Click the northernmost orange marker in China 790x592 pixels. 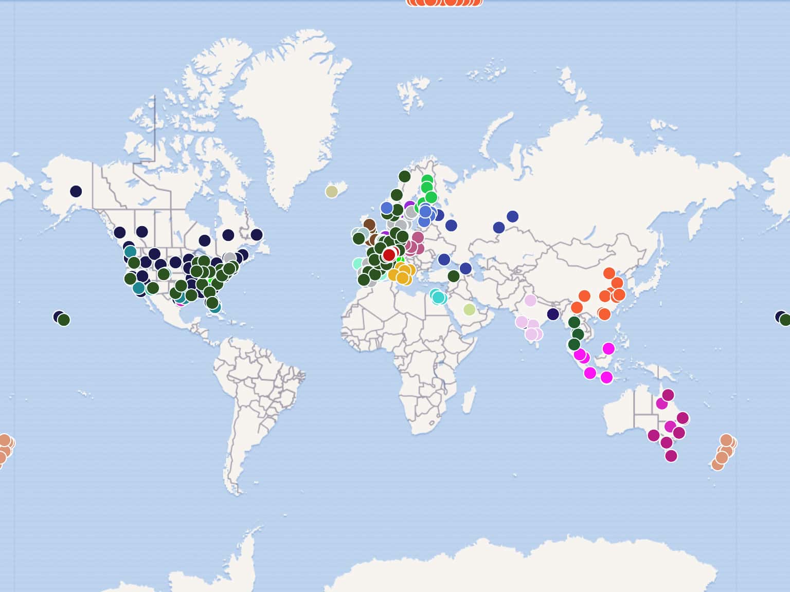pyautogui.click(x=609, y=273)
